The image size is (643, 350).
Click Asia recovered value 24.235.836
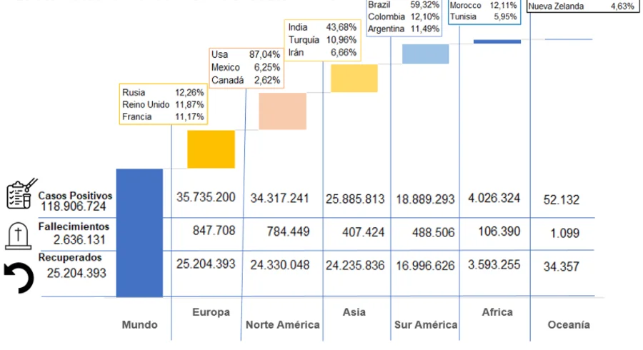(x=355, y=266)
